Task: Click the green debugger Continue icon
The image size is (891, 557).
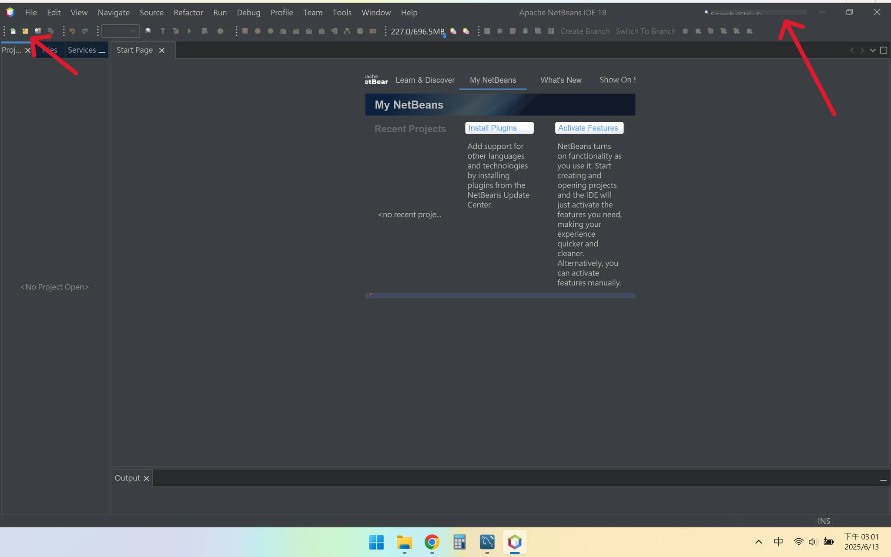Action: pos(270,31)
